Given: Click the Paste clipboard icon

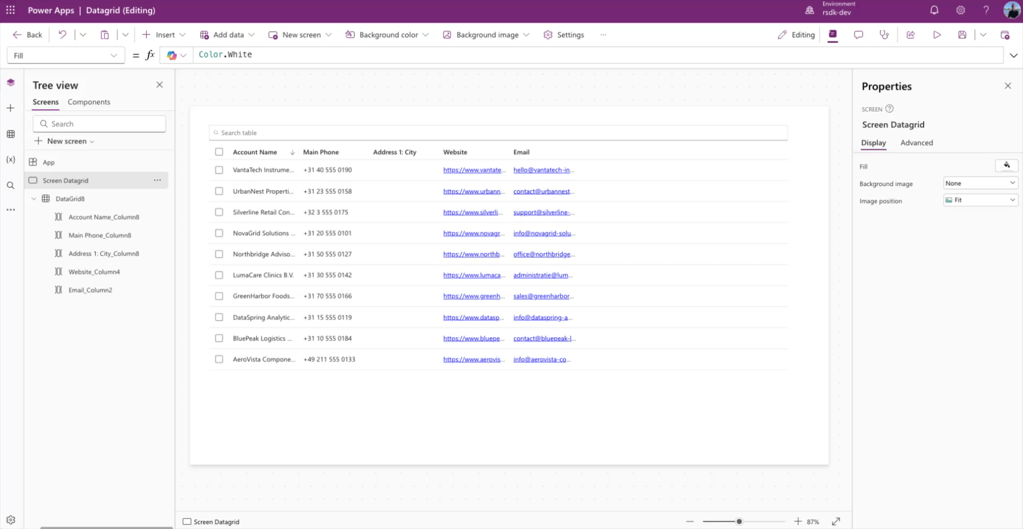Looking at the screenshot, I should (x=105, y=35).
